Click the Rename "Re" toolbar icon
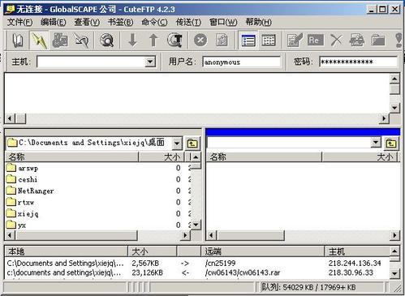The height and width of the screenshot is (296, 405). point(315,41)
